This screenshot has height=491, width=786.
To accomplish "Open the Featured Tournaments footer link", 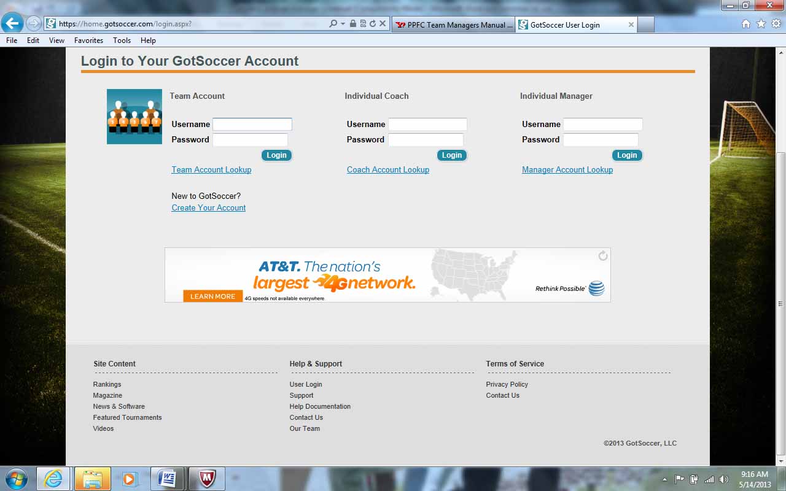I will 127,418.
